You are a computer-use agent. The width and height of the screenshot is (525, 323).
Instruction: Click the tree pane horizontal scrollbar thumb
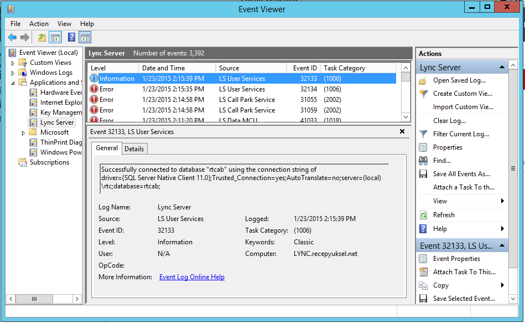[x=34, y=299]
